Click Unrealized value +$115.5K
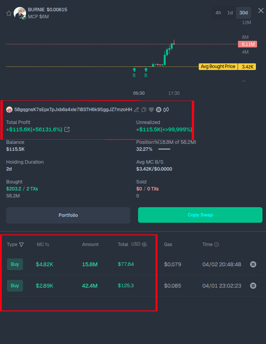The width and height of the screenshot is (266, 344). tap(164, 129)
